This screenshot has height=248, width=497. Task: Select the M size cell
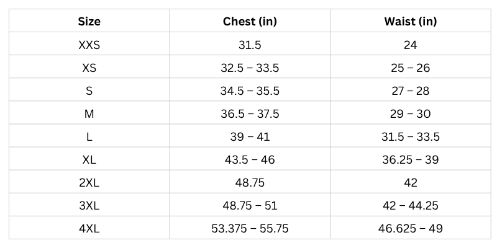point(89,114)
